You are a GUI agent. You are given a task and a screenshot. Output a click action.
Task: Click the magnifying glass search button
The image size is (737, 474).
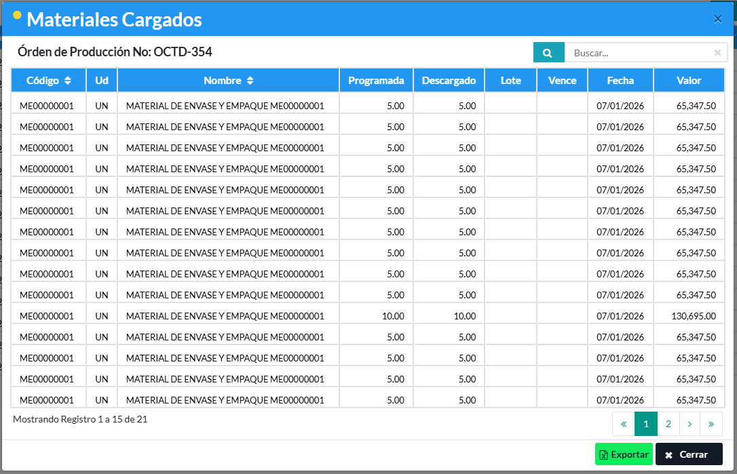pyautogui.click(x=548, y=53)
